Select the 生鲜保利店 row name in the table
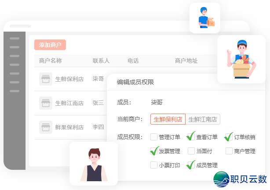Image resolution: width=270 pixels, height=190 pixels. pos(69,79)
